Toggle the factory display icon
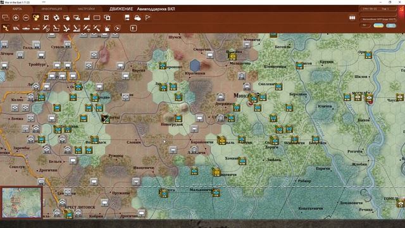405x228 pixels. click(x=87, y=18)
